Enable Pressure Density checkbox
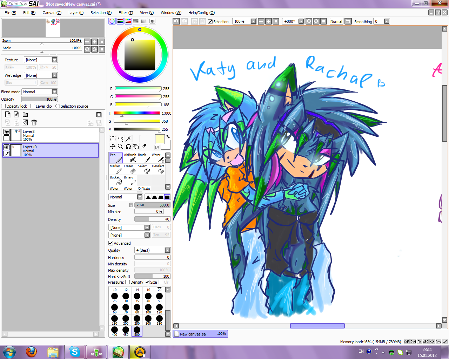 128,282
